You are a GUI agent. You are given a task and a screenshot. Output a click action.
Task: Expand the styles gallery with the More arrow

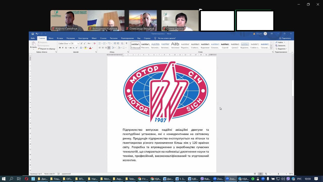point(271,48)
